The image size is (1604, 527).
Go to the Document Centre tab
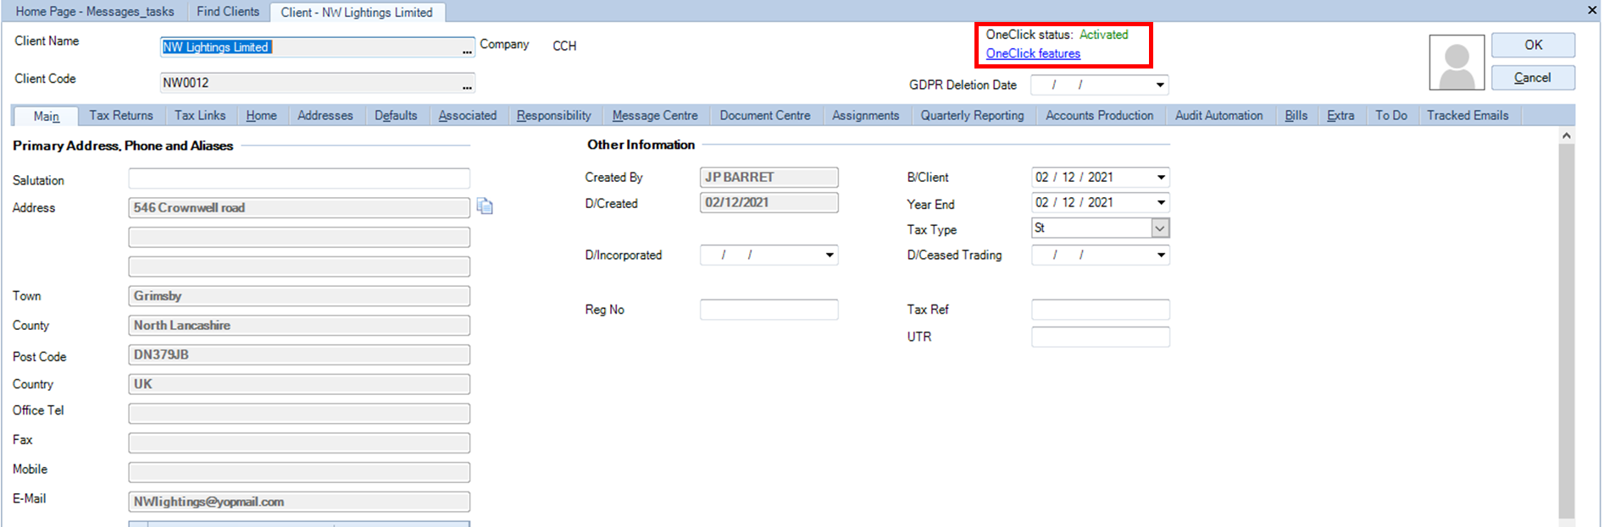tap(765, 116)
